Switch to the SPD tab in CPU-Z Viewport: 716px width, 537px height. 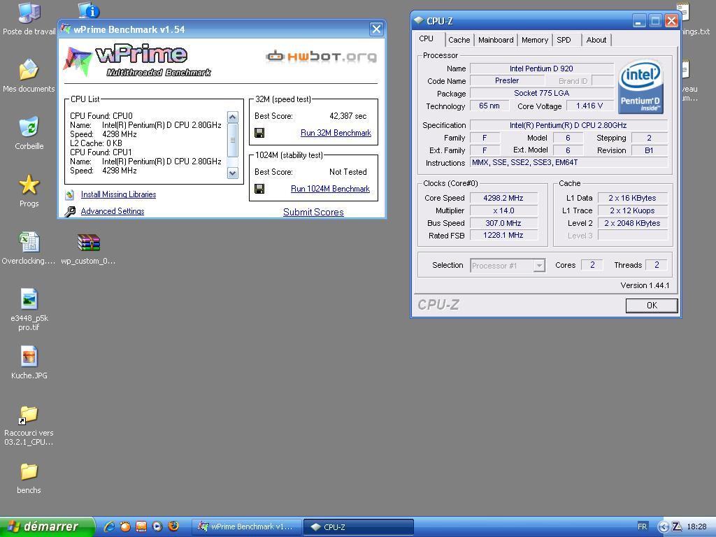click(x=564, y=40)
